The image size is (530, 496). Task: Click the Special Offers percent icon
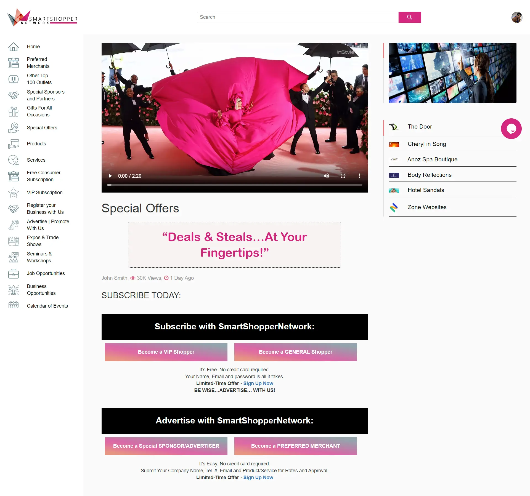point(13,128)
